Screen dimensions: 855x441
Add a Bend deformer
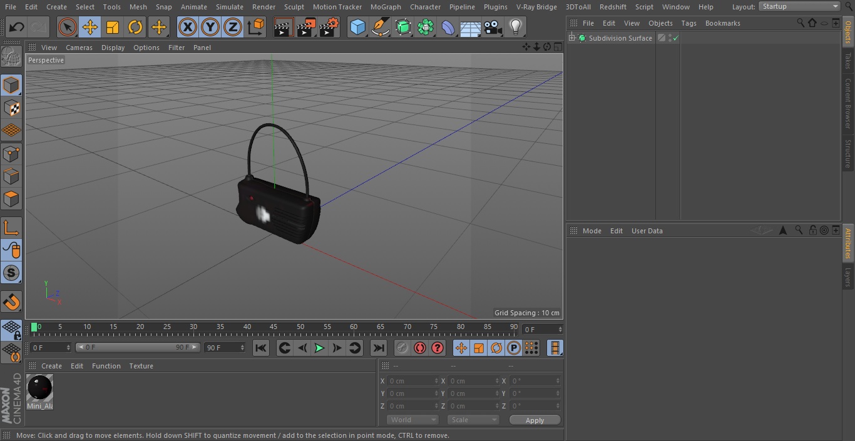pos(448,27)
